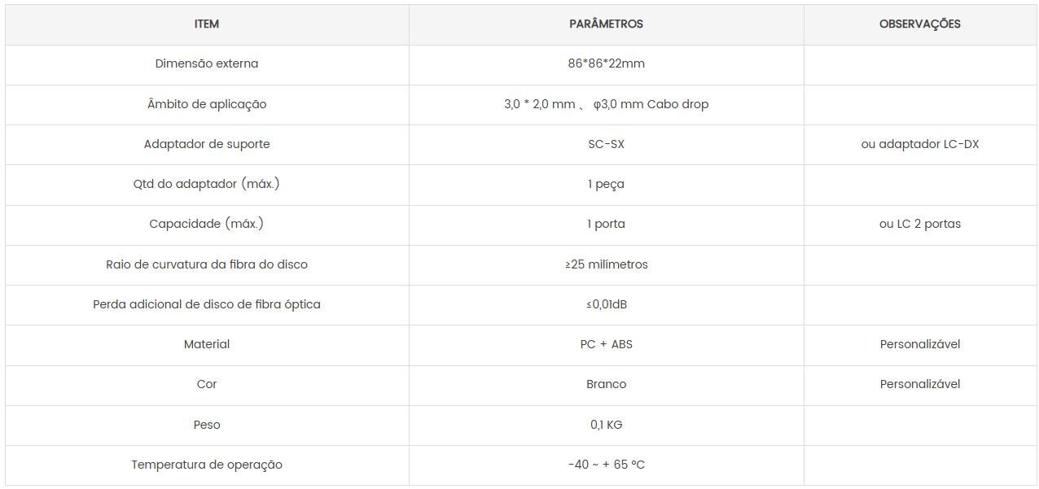1039x489 pixels.
Task: Click the PARÂMETROS column header
Action: tap(606, 24)
